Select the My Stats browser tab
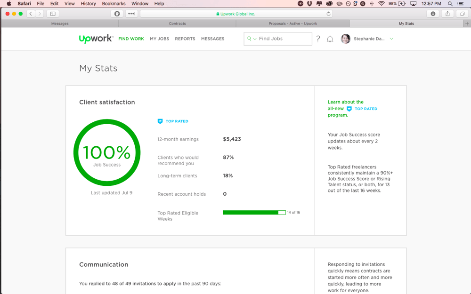 coord(406,24)
